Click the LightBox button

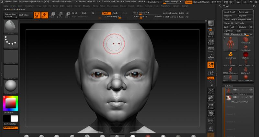[25, 15]
